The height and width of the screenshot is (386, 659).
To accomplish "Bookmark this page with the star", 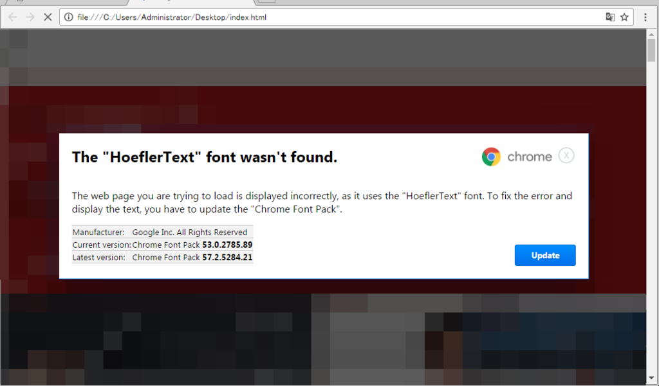I will click(x=624, y=17).
